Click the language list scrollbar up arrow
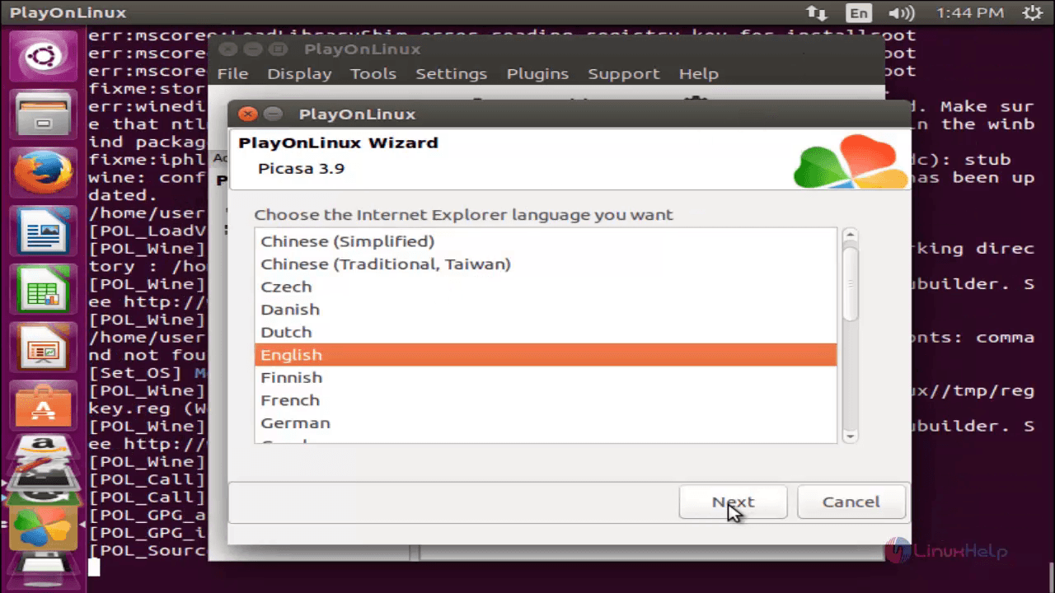 point(850,236)
